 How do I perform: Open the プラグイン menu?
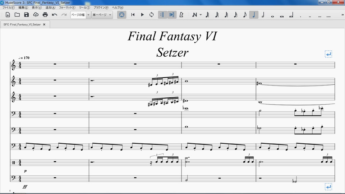(101, 8)
